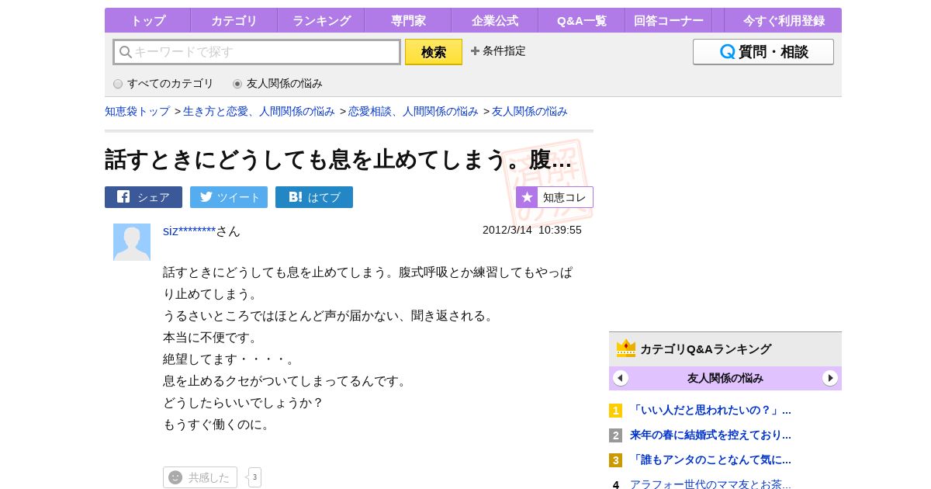Click the crown icon beside カテゴリQ&Aランキング
Screen dimensions: 931x489
click(626, 349)
